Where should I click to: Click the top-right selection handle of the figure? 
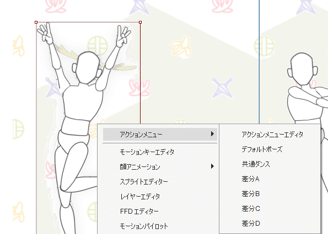[141, 22]
